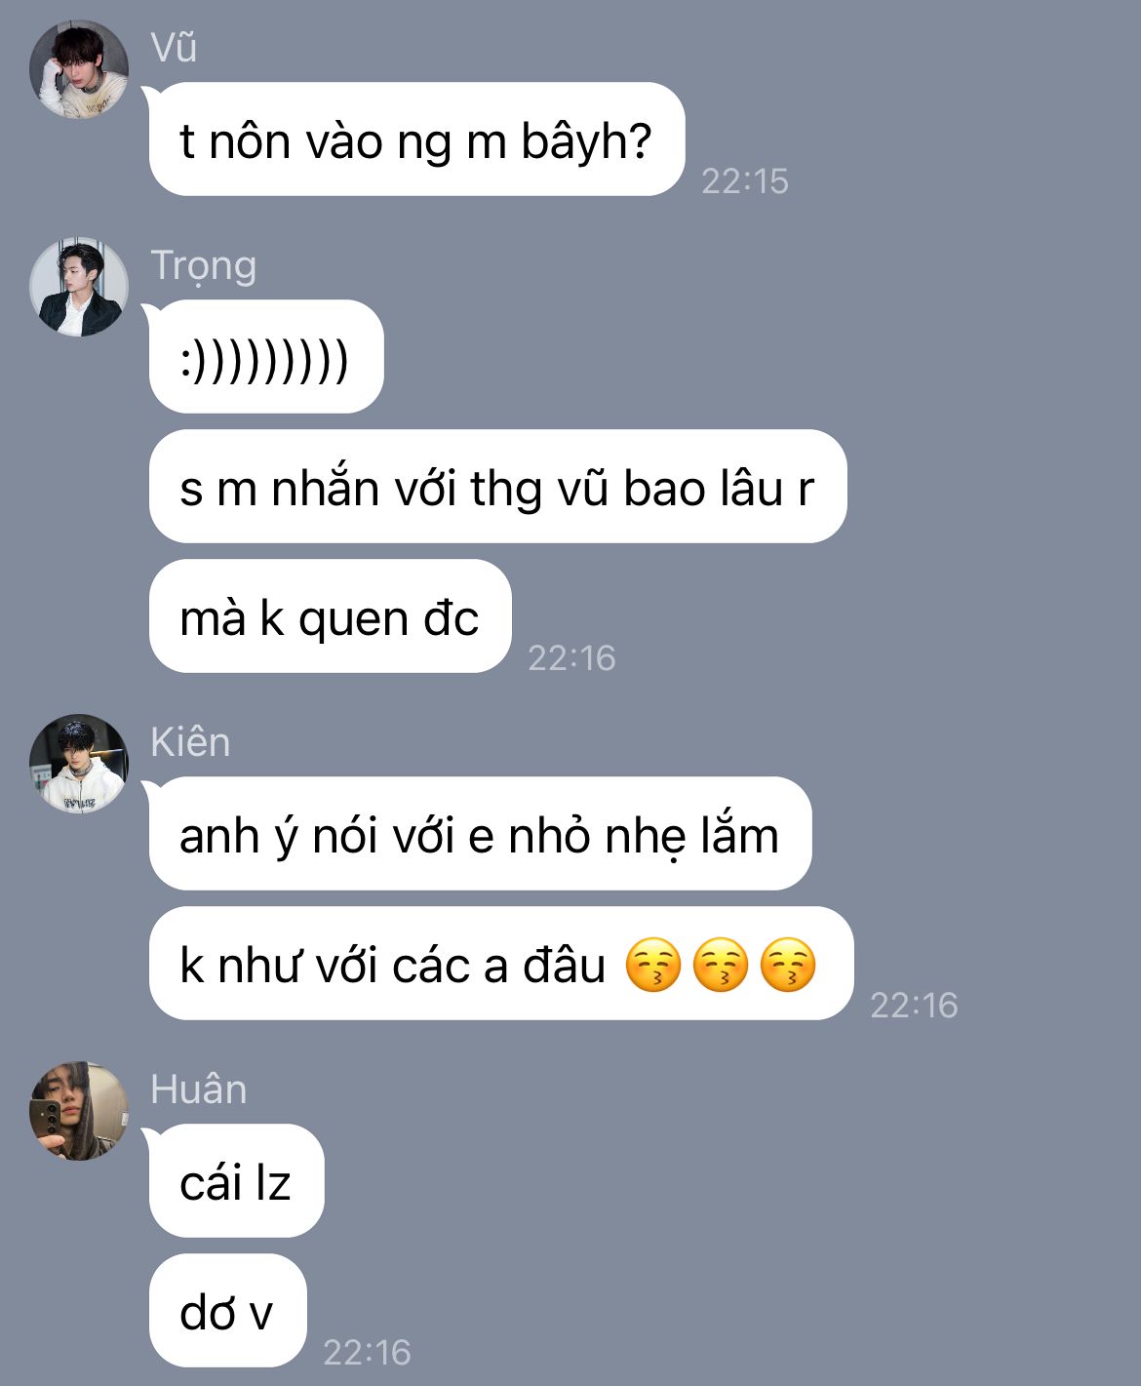This screenshot has height=1386, width=1141.
Task: Click the last kissing face emoji
Action: [787, 965]
